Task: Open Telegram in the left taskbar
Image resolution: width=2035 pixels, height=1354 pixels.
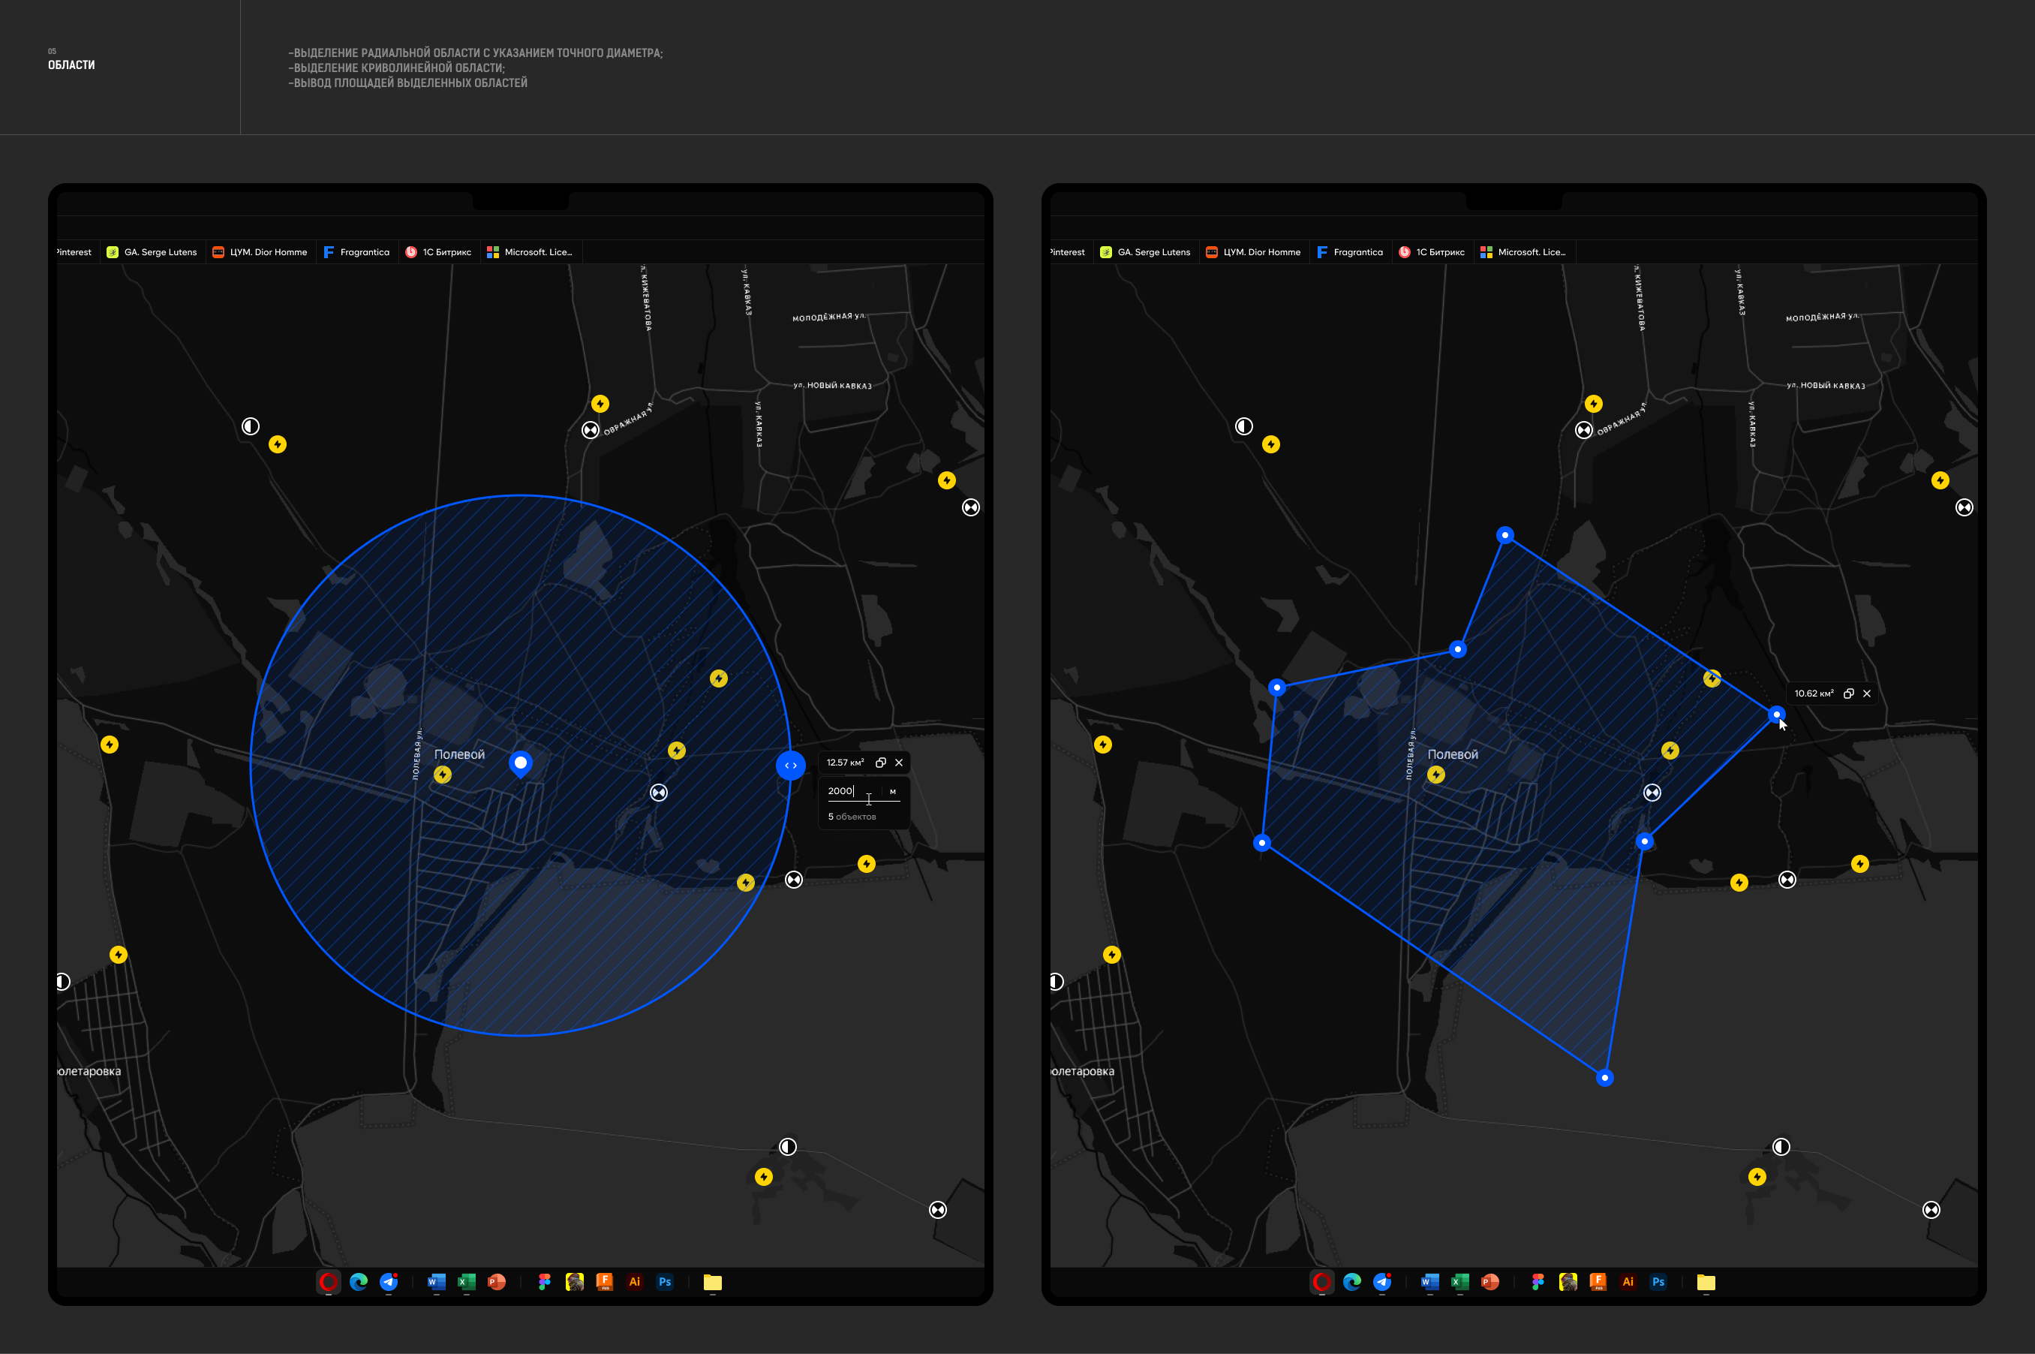Action: pos(389,1281)
